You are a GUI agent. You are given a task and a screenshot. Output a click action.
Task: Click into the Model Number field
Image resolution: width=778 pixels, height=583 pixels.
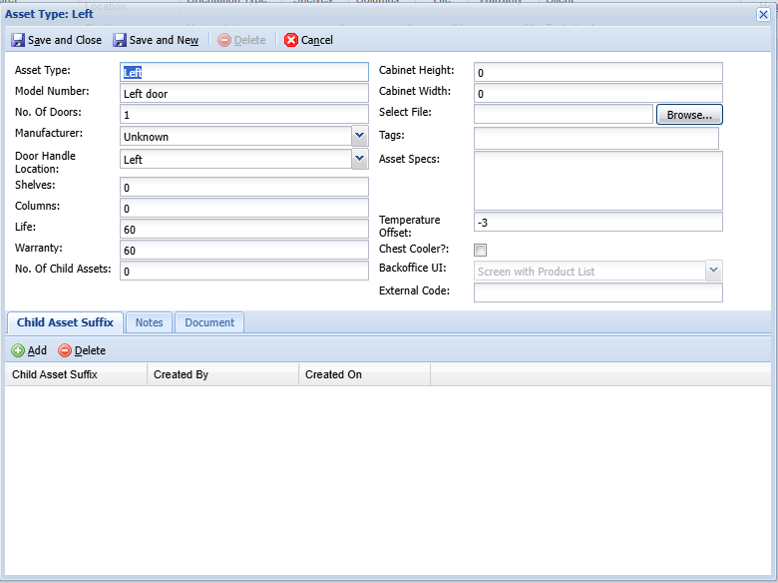244,93
